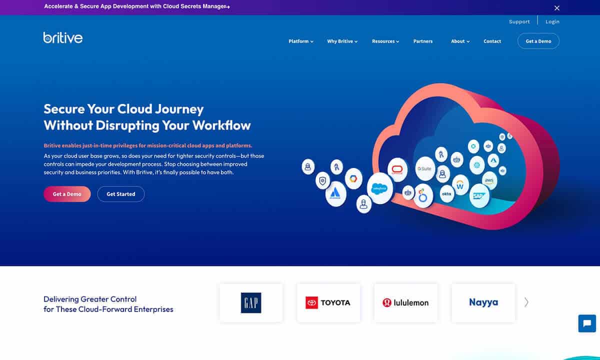Click the "Delivering Greater Control" heading

108,304
